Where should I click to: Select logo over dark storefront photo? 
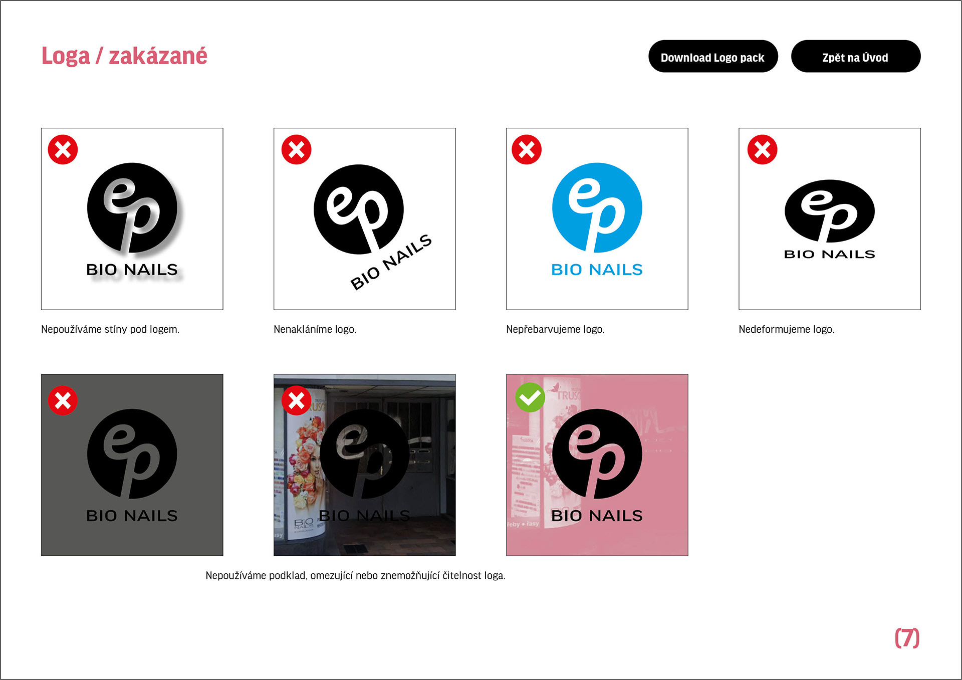(365, 465)
